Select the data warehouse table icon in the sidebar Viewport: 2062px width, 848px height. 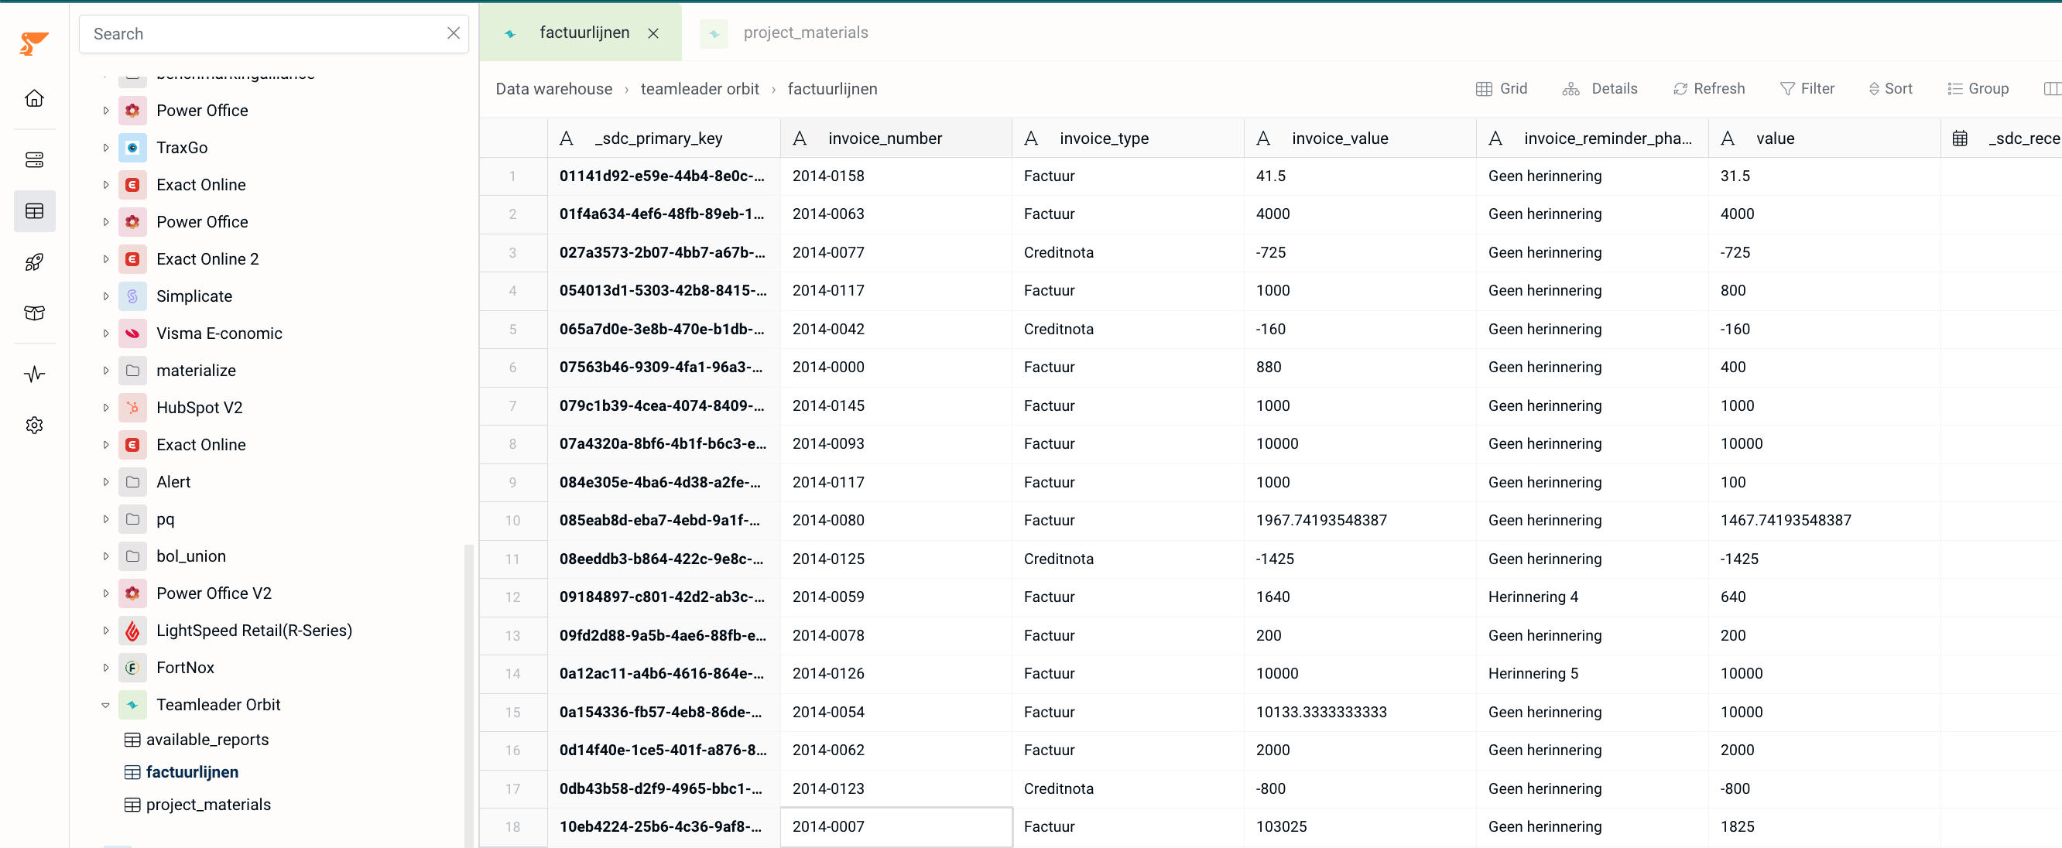34,211
